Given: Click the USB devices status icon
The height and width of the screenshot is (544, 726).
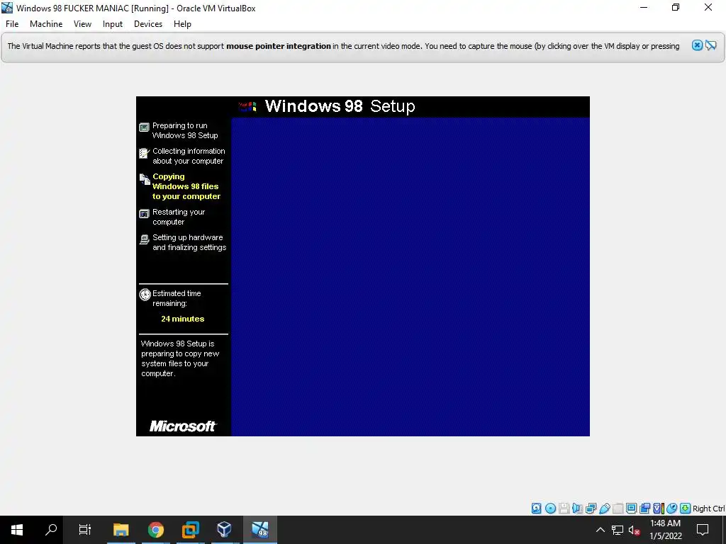Looking at the screenshot, I should (x=605, y=509).
